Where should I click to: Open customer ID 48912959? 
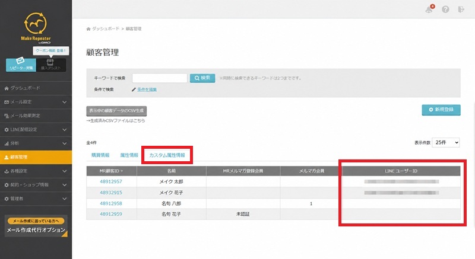(x=111, y=214)
